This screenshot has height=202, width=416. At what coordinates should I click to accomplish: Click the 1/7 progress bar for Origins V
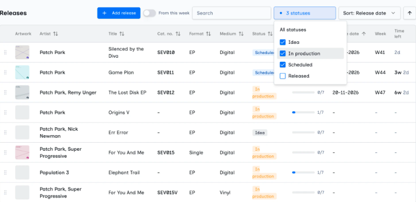[303, 113]
